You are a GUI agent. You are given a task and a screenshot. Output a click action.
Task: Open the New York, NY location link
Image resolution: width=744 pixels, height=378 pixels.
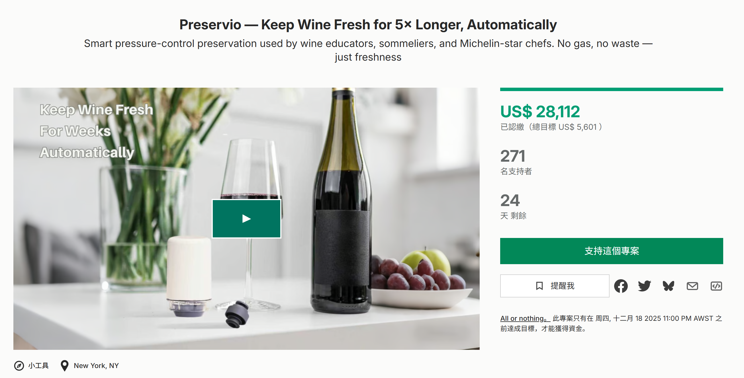click(96, 365)
